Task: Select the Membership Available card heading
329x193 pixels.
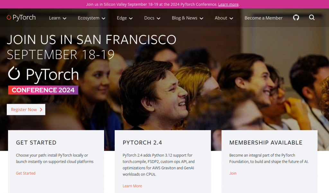Action: pos(266,143)
